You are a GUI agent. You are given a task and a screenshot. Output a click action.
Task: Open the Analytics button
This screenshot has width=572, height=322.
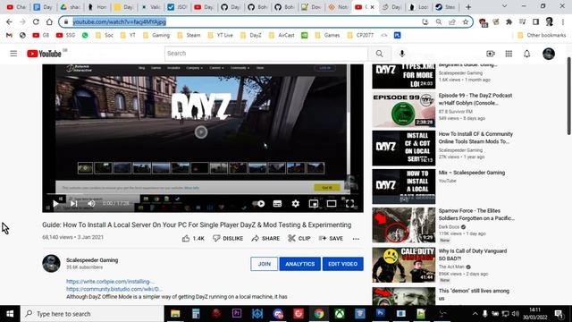300,264
